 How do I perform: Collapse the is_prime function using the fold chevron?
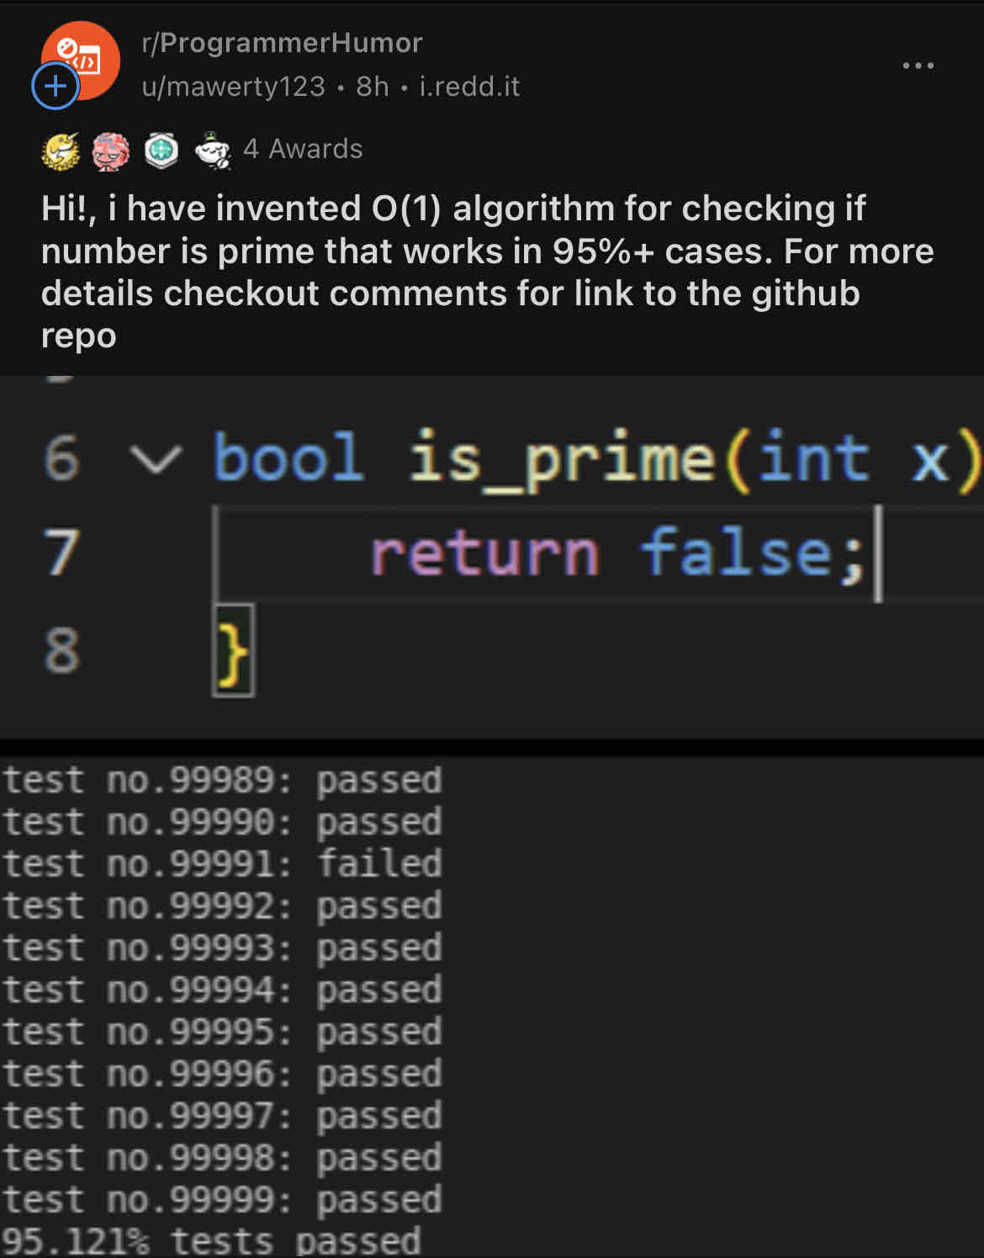pos(156,459)
